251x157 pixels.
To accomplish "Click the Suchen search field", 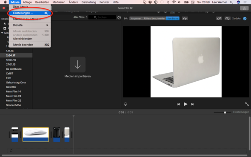I will 102,17.
